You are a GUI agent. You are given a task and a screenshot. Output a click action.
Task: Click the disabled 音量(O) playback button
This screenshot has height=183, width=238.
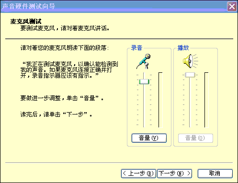pyautogui.click(x=195, y=138)
